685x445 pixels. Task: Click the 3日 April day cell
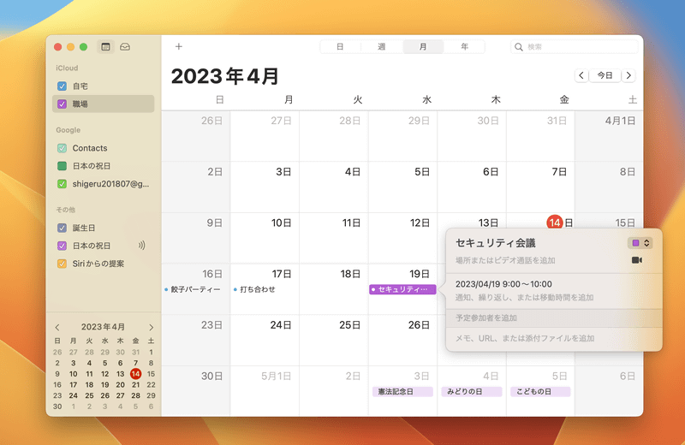(x=265, y=187)
